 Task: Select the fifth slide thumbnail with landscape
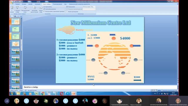tap(16, 51)
